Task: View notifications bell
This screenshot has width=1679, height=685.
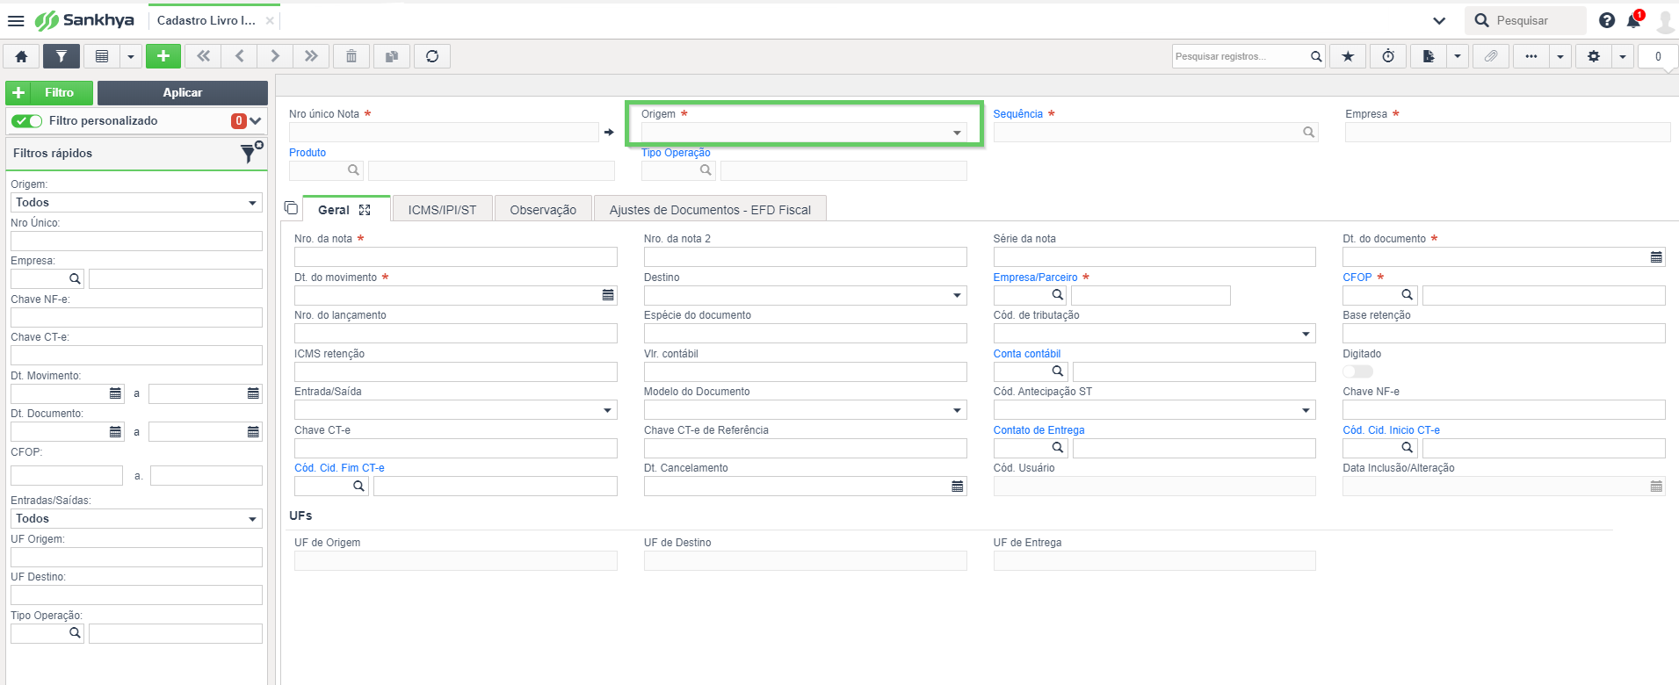Action: pos(1634,20)
